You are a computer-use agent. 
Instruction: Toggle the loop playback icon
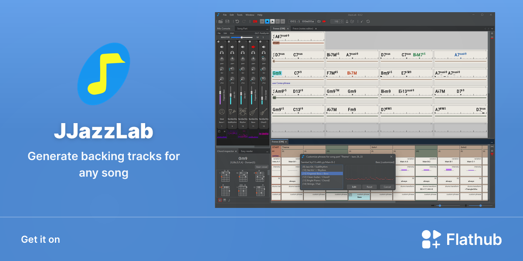click(319, 21)
